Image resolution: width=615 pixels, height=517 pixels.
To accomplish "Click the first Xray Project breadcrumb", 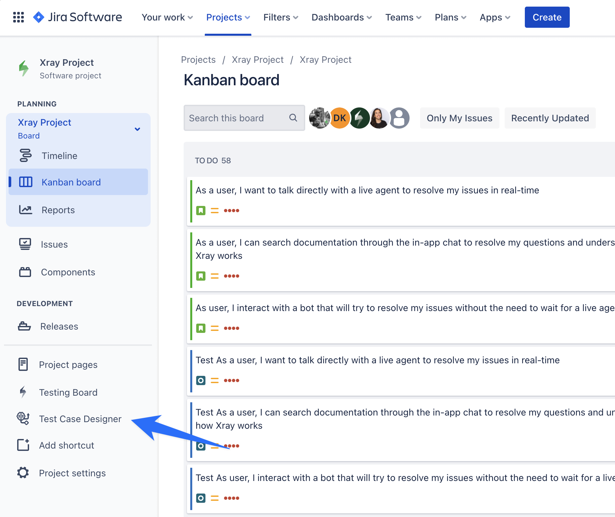I will (258, 60).
